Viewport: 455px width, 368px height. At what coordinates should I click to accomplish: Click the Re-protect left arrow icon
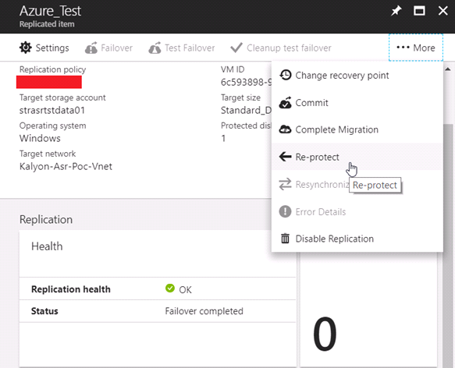pyautogui.click(x=285, y=157)
